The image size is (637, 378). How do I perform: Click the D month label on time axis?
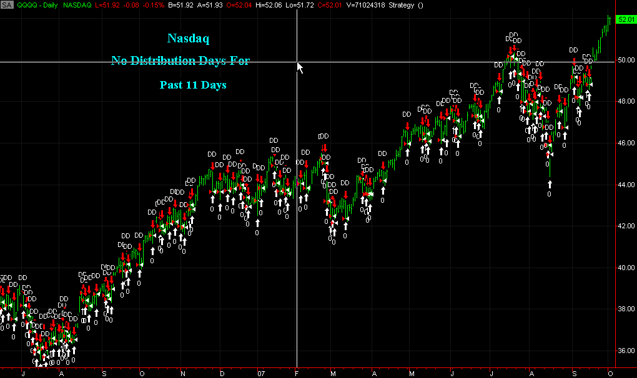click(222, 374)
